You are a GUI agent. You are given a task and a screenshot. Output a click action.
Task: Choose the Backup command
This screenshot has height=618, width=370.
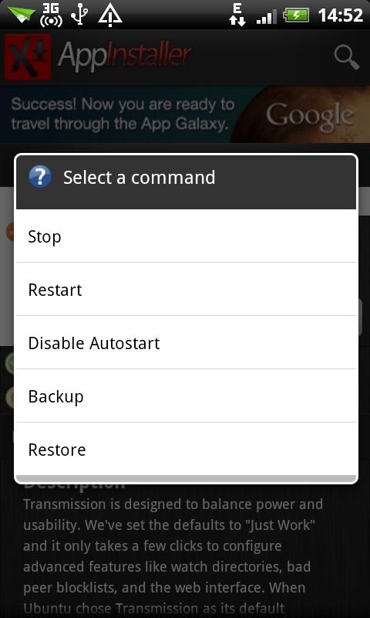(x=186, y=396)
